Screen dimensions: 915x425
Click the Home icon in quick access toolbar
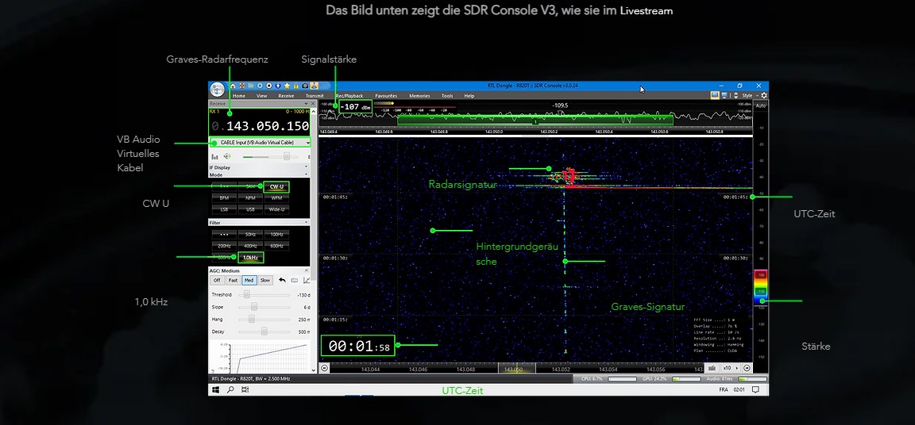pyautogui.click(x=233, y=86)
